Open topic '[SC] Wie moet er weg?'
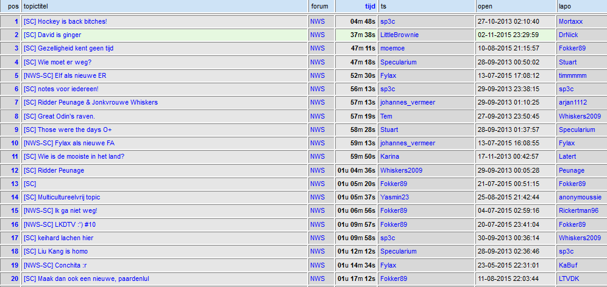607x287 pixels. click(x=58, y=62)
